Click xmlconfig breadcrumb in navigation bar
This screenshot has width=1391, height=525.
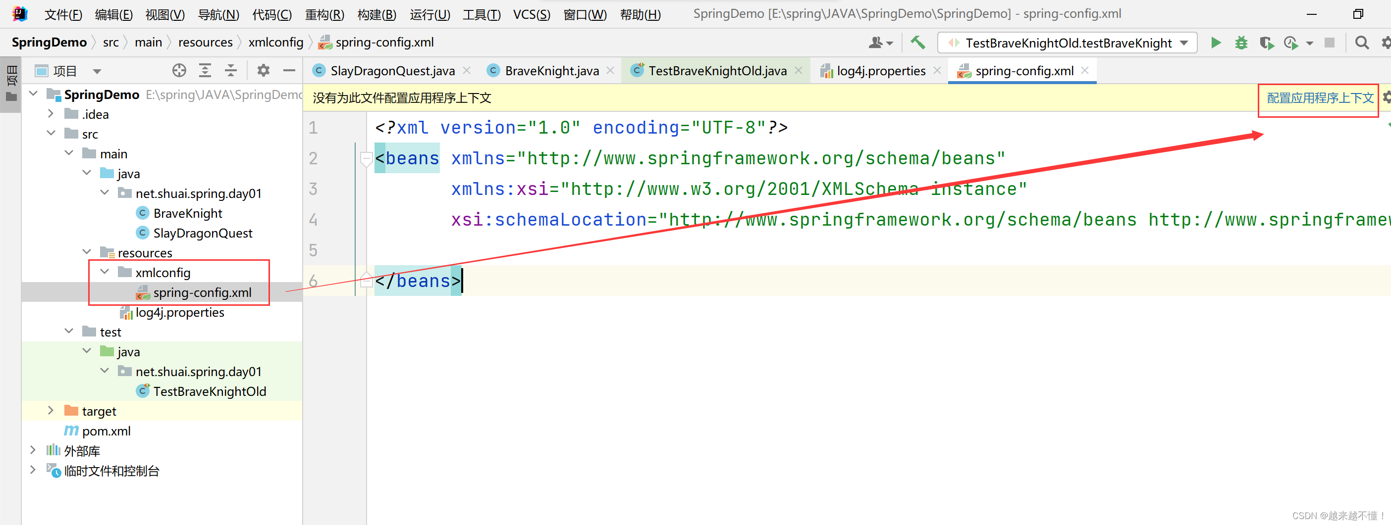[x=276, y=42]
